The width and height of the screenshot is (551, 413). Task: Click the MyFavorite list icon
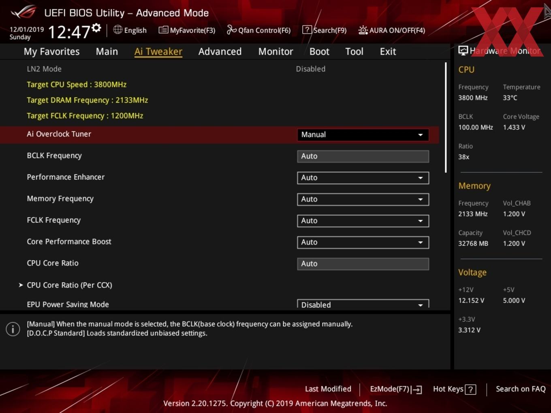(163, 30)
